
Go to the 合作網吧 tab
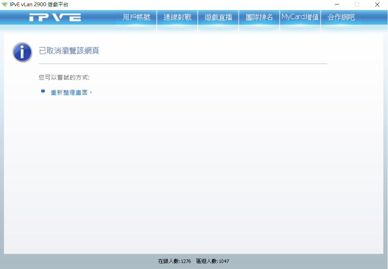(341, 17)
